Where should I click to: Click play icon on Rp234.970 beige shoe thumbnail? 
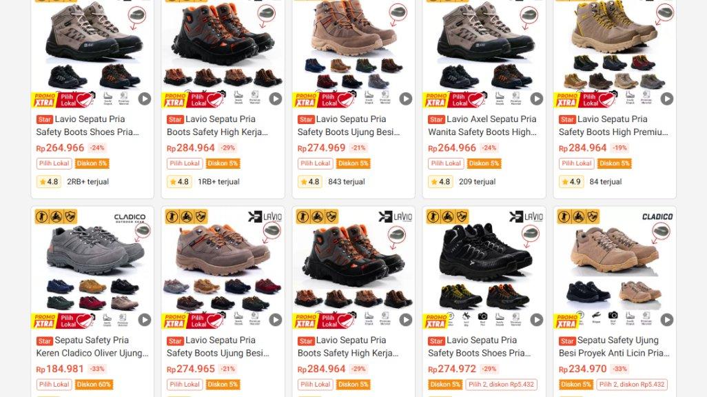(x=666, y=319)
